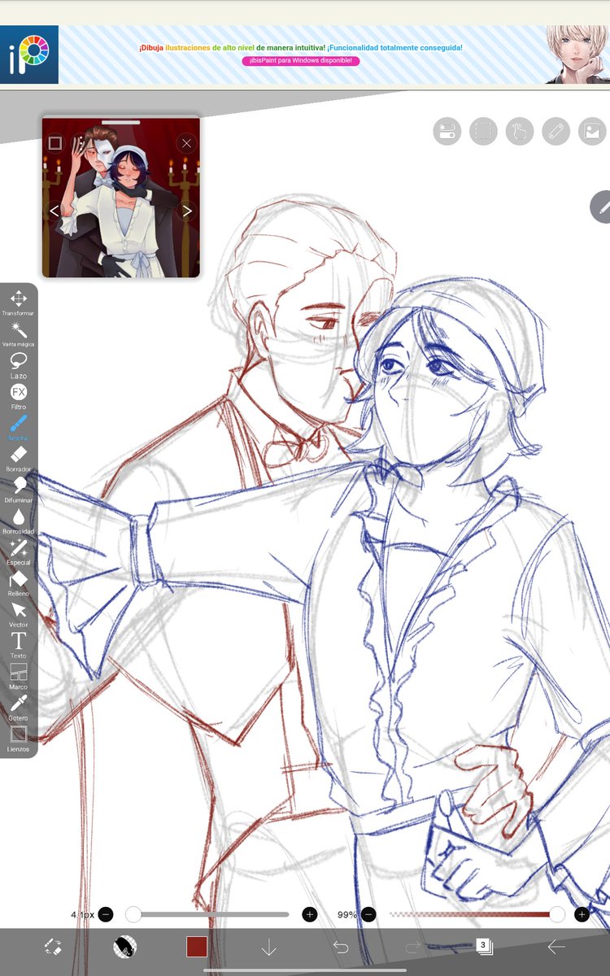Decrease opacity with minus button
This screenshot has height=976, width=610.
pos(368,914)
